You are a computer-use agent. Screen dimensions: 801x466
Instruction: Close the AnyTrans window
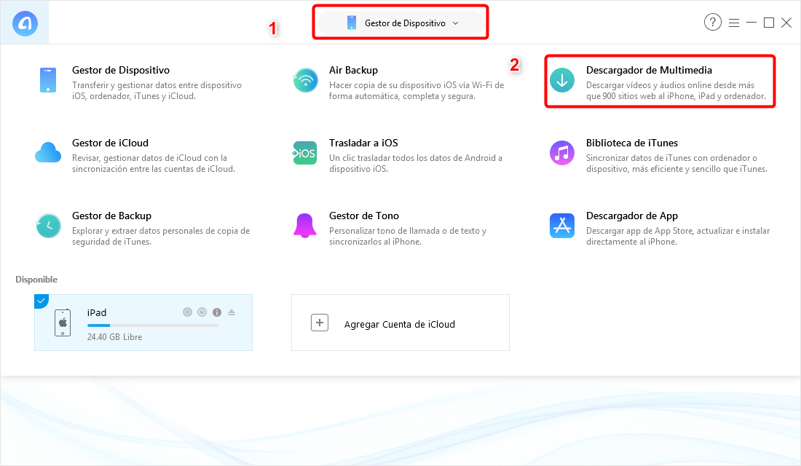click(786, 23)
